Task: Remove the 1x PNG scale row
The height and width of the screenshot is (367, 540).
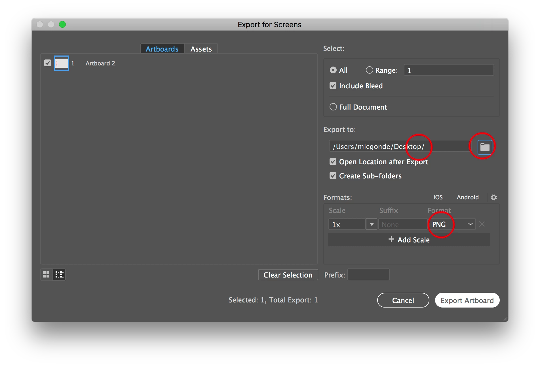Action: click(482, 224)
